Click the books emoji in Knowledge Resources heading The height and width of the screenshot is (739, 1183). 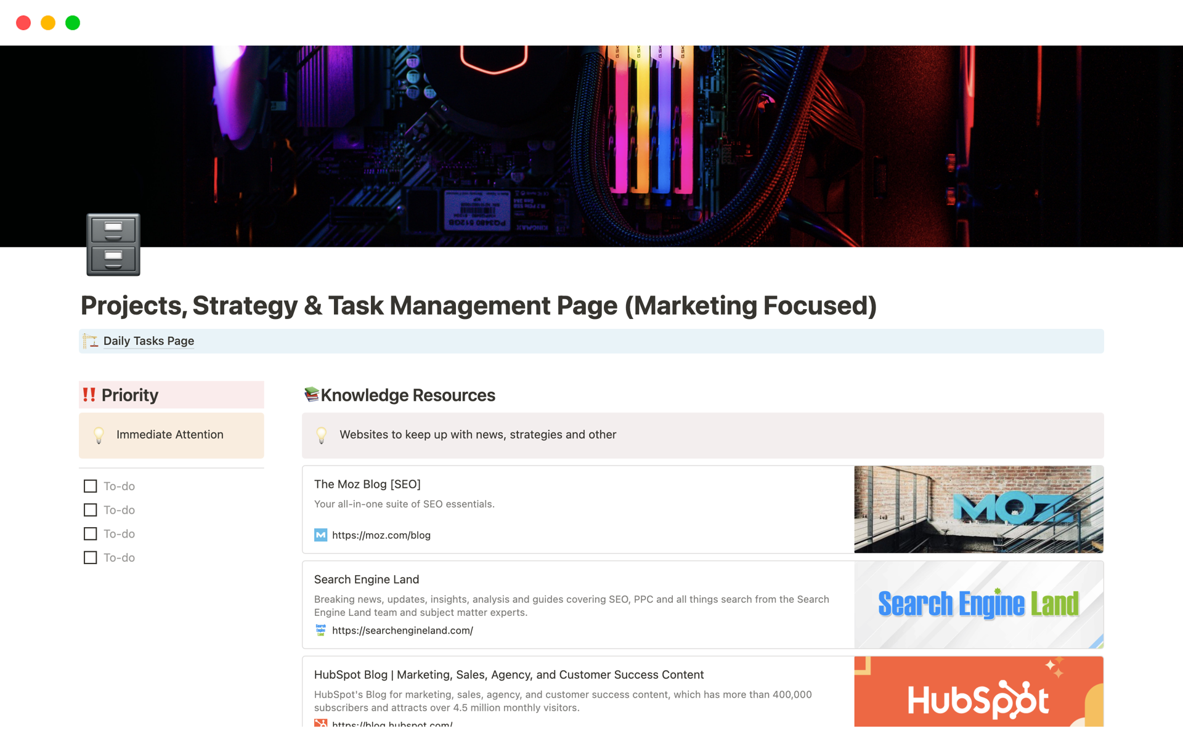(312, 395)
